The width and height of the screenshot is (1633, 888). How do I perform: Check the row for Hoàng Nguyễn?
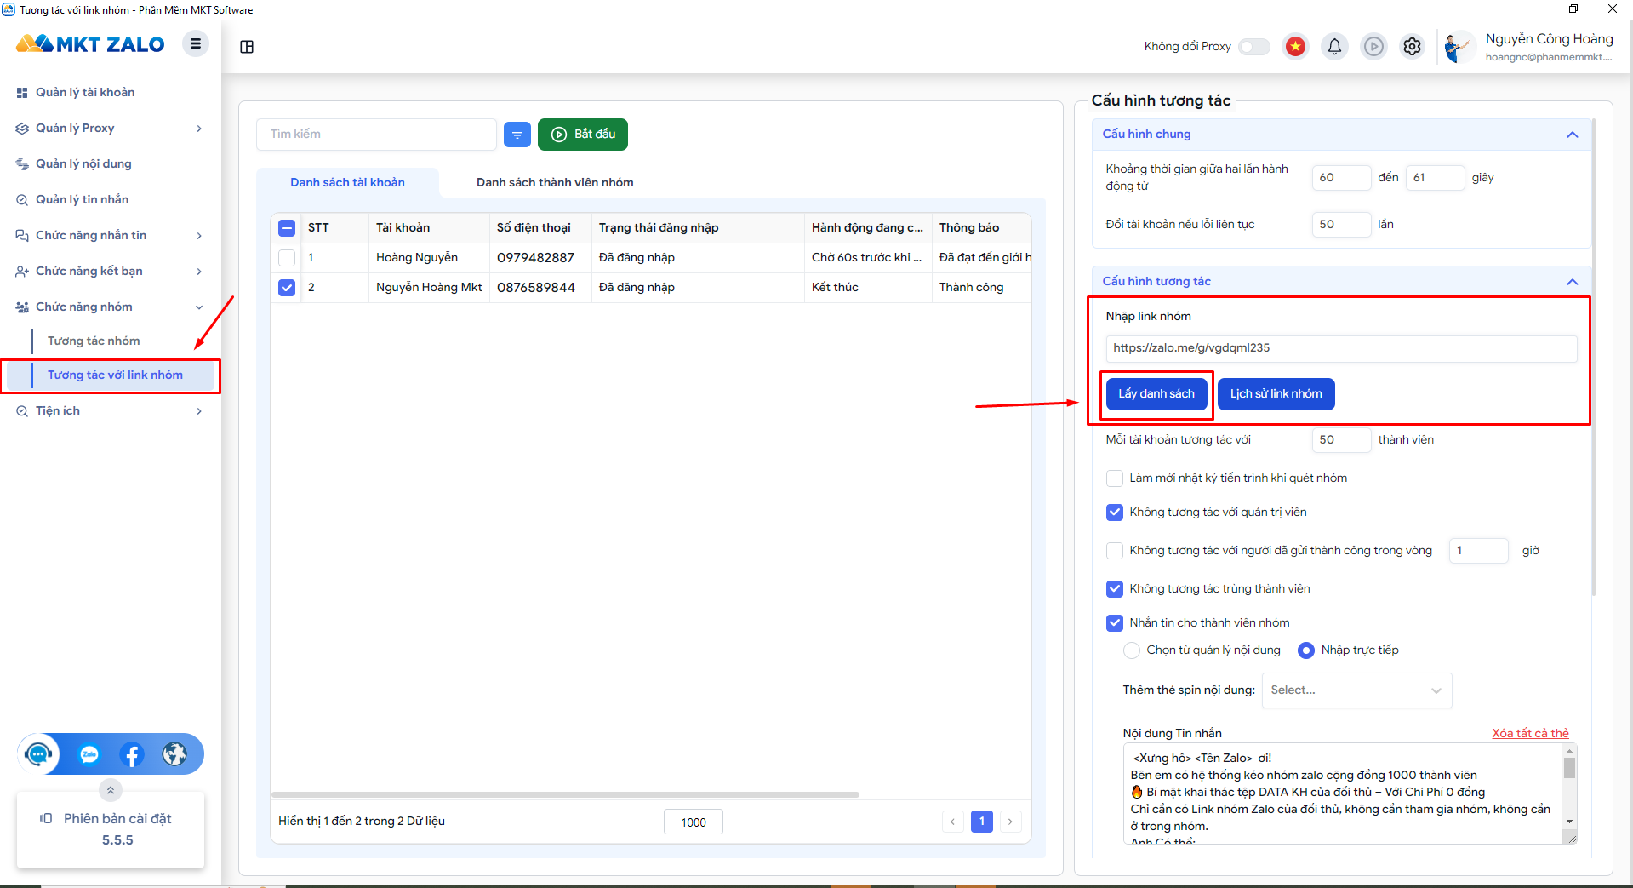point(287,258)
